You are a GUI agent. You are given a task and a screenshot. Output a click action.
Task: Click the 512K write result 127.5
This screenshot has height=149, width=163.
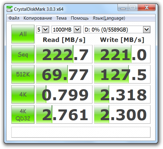[x=122, y=74]
